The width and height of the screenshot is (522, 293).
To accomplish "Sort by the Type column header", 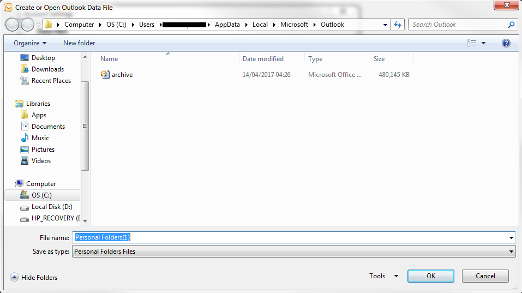I will 315,59.
